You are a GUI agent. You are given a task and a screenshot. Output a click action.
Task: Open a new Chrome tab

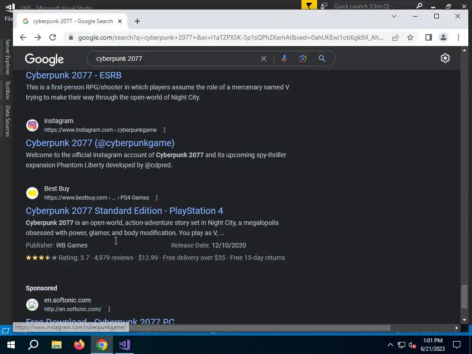coord(137,21)
